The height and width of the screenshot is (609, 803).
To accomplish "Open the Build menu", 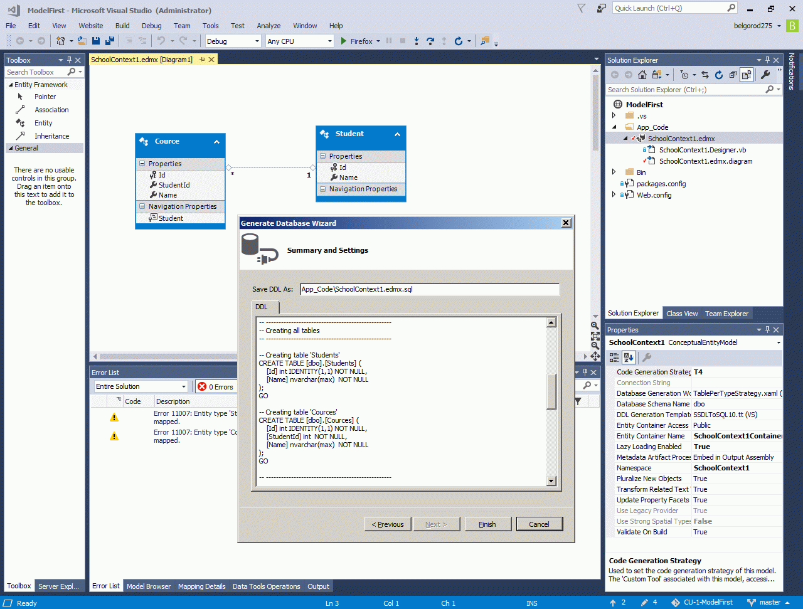I will [x=122, y=26].
